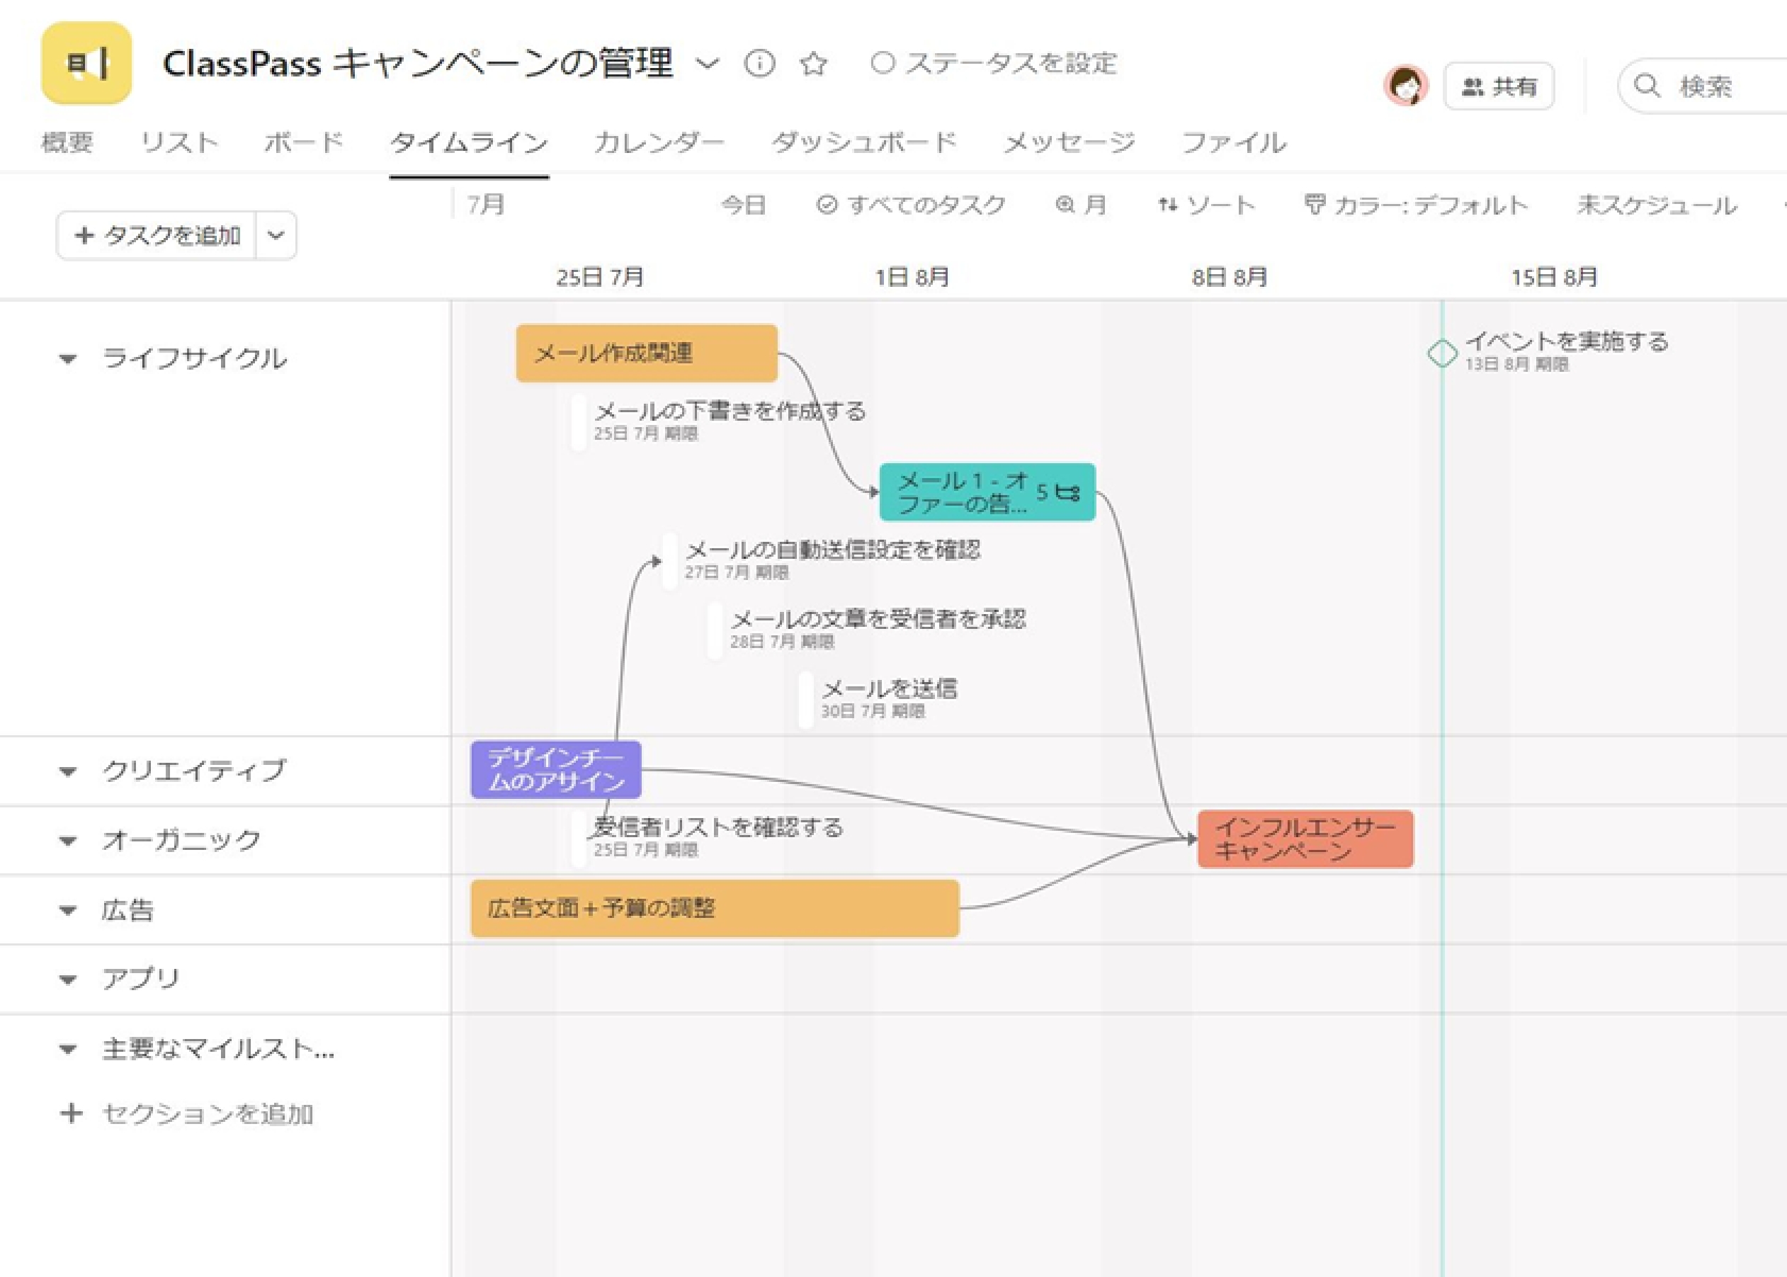Image resolution: width=1787 pixels, height=1277 pixels.
Task: Open the 月 zoom level selector
Action: coord(1081,205)
